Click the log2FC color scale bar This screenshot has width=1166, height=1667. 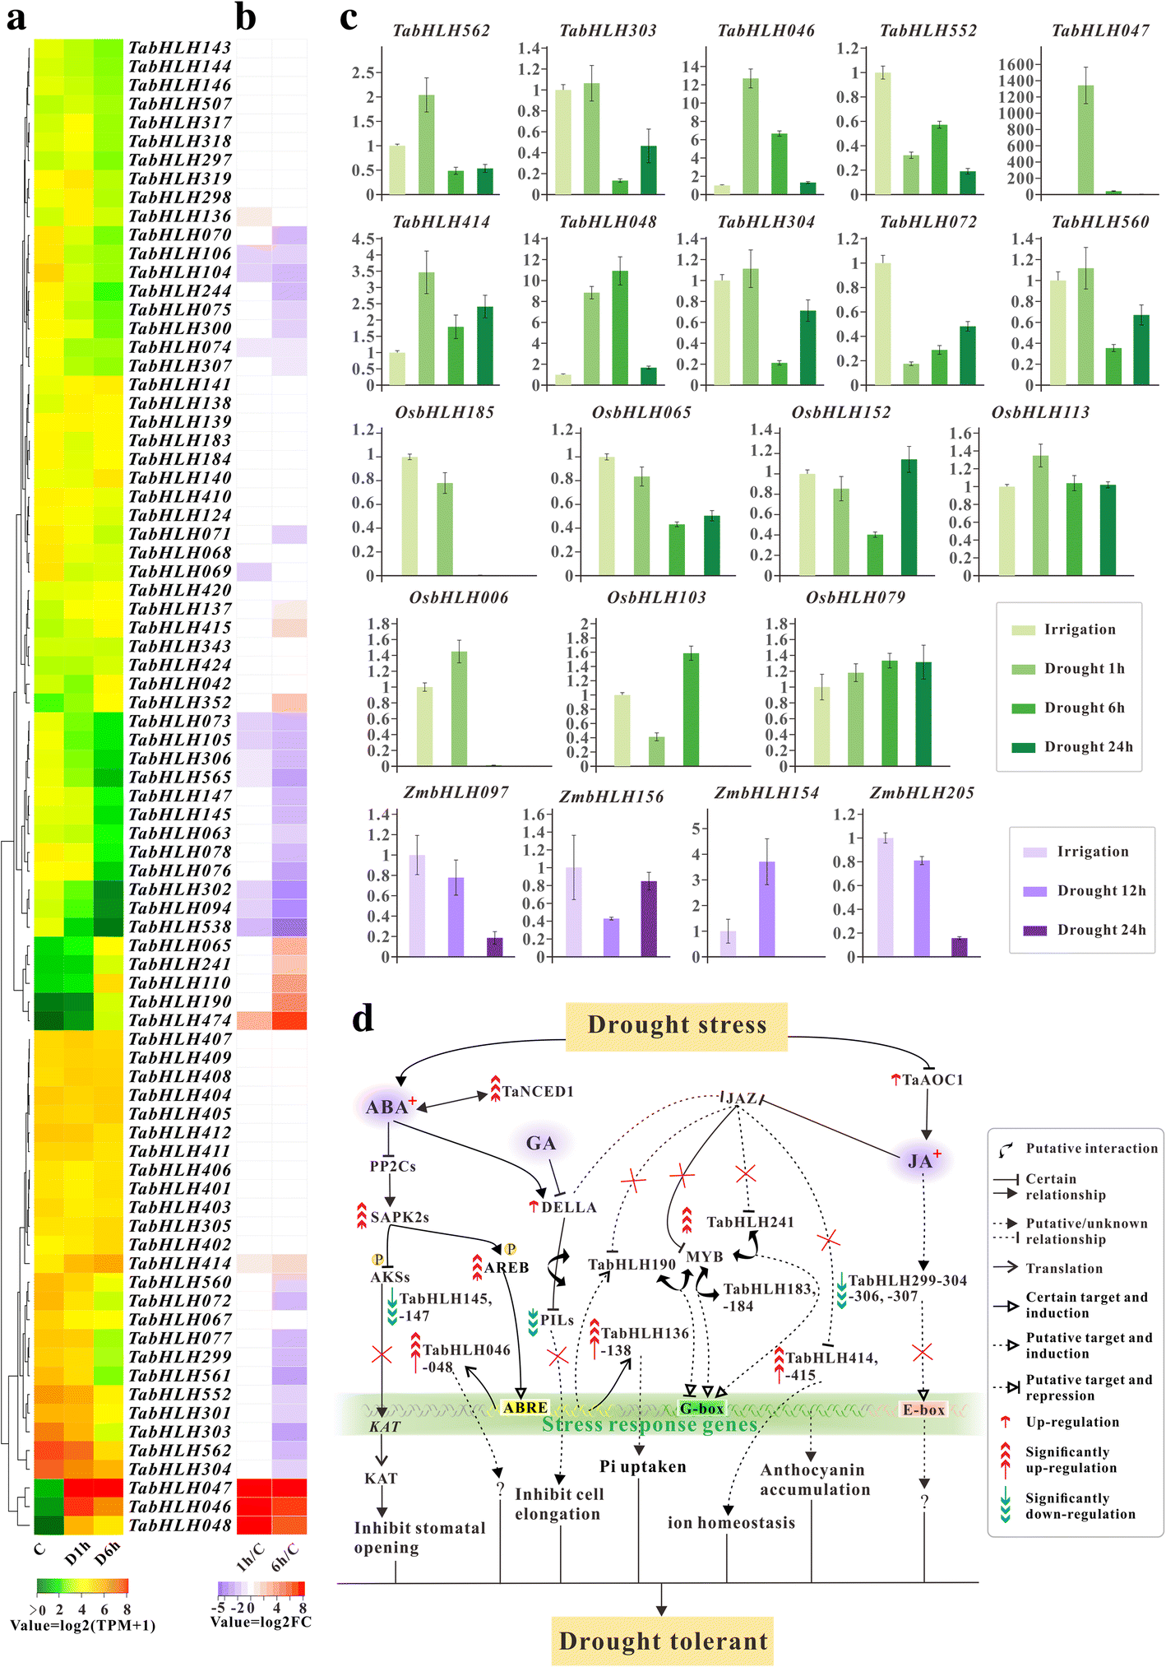point(261,1588)
